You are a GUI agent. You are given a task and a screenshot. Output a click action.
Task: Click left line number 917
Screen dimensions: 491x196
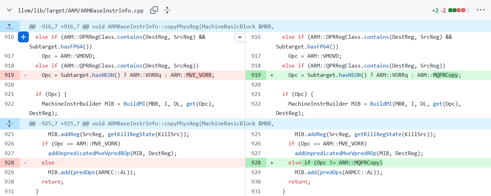(9, 56)
